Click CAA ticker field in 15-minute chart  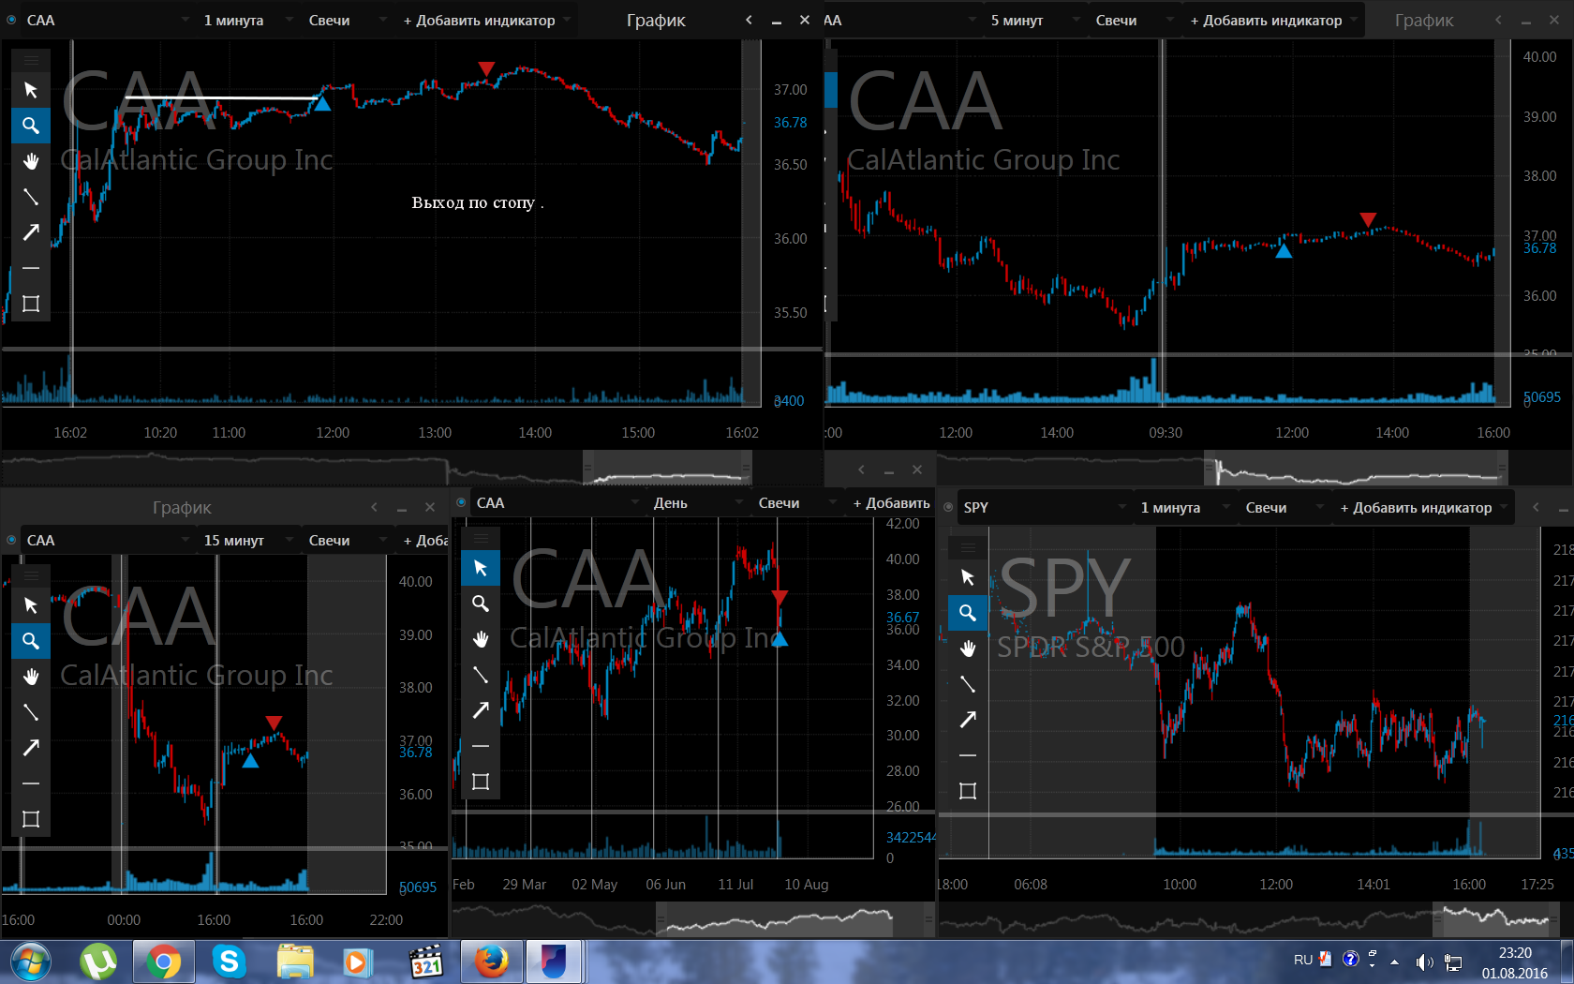(106, 540)
